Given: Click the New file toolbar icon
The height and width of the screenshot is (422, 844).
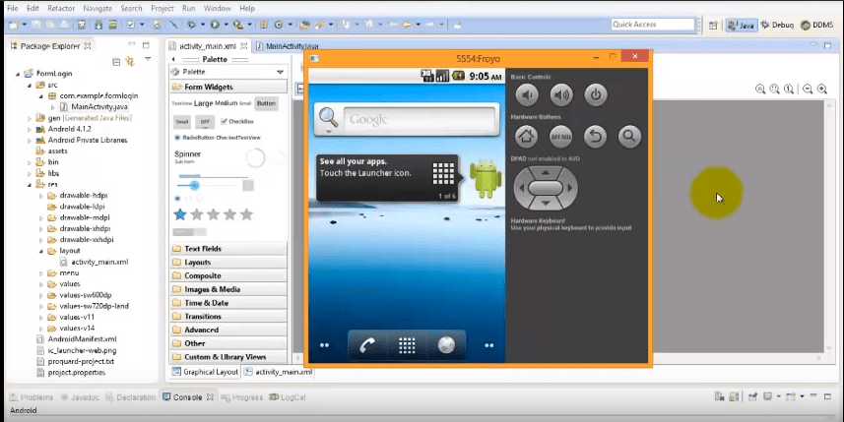Looking at the screenshot, I should [x=14, y=25].
